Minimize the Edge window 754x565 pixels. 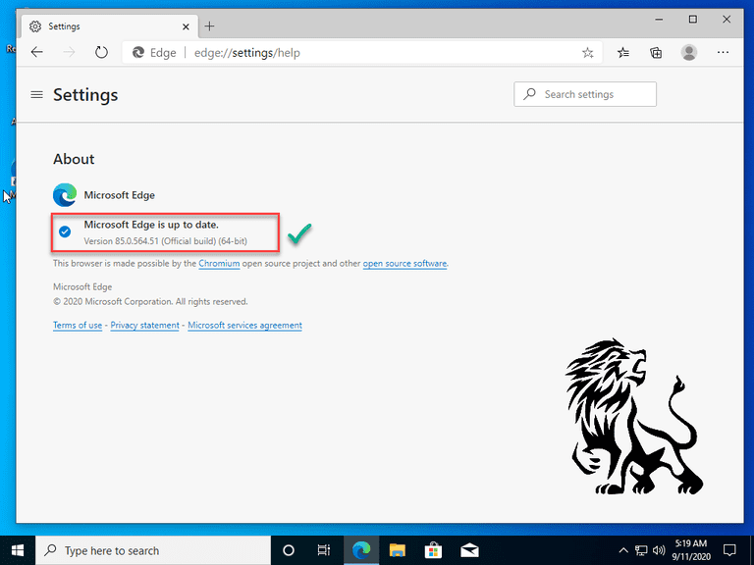coord(660,20)
